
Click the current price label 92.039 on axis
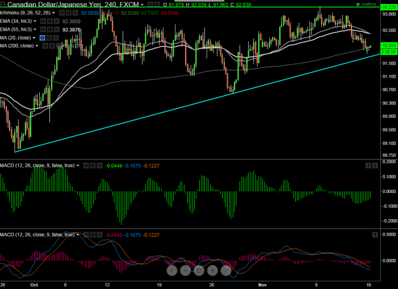[388, 45]
